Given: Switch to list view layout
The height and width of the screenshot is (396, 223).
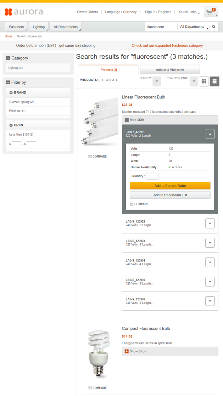Looking at the screenshot, I should tap(215, 81).
